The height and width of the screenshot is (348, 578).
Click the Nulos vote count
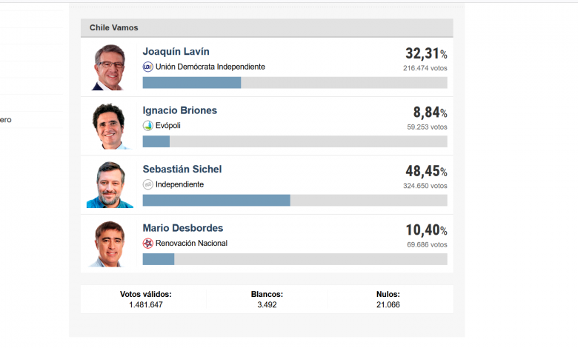click(x=388, y=304)
